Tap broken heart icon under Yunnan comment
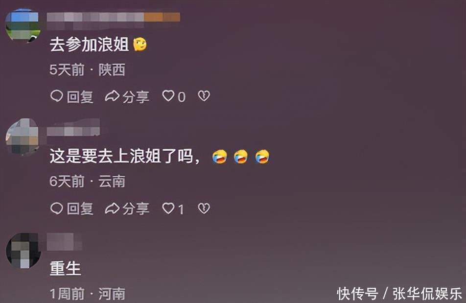The width and height of the screenshot is (466, 303). [204, 208]
